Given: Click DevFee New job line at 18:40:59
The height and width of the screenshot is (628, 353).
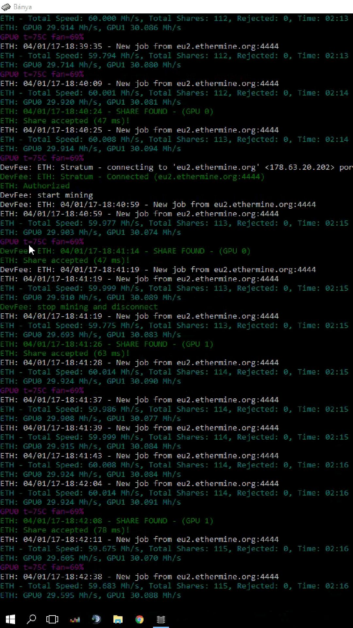Looking at the screenshot, I should [x=158, y=205].
